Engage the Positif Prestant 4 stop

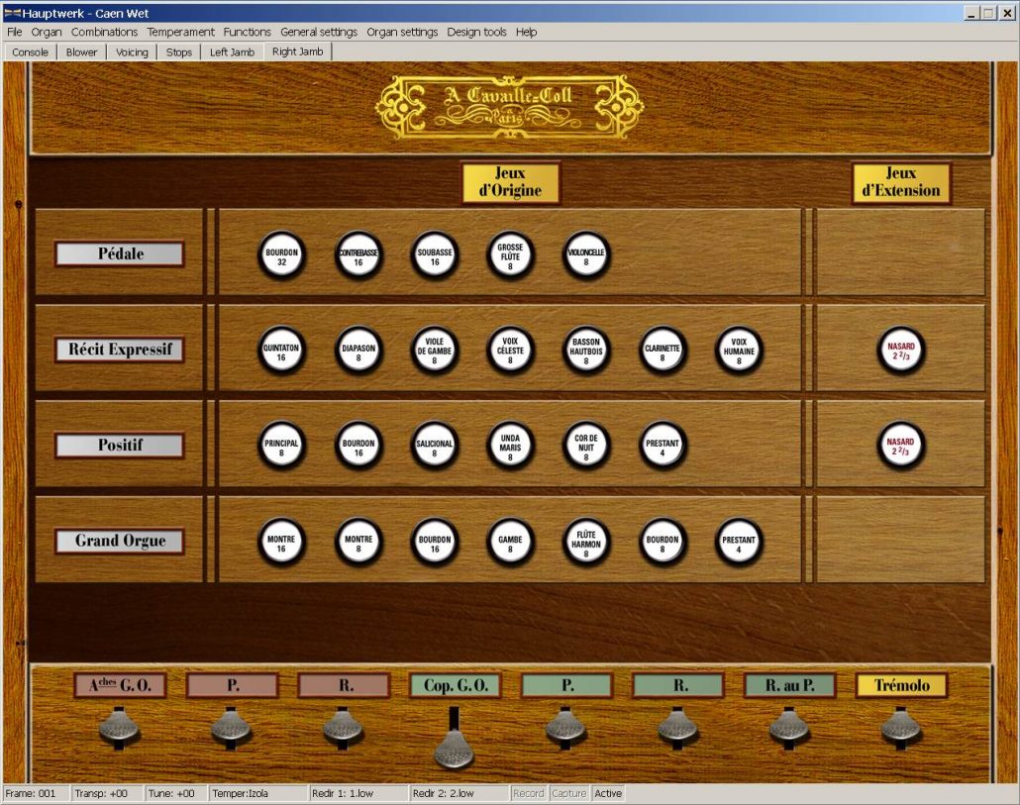[x=663, y=446]
